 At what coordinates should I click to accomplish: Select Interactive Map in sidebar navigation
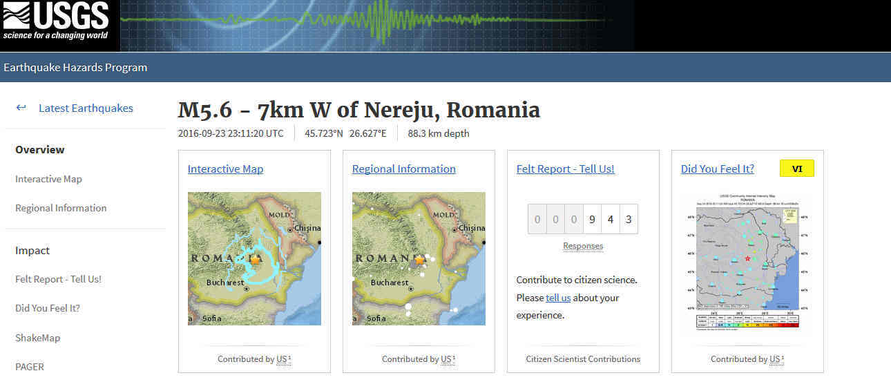48,179
